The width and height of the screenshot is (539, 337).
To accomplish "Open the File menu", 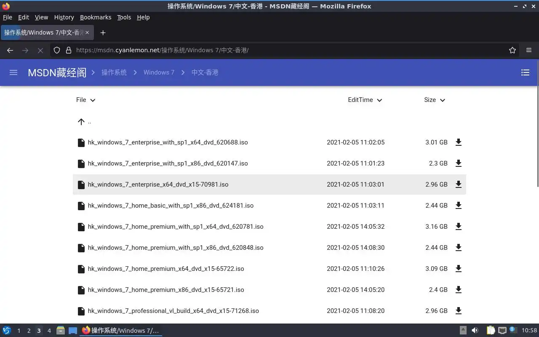I will click(8, 17).
